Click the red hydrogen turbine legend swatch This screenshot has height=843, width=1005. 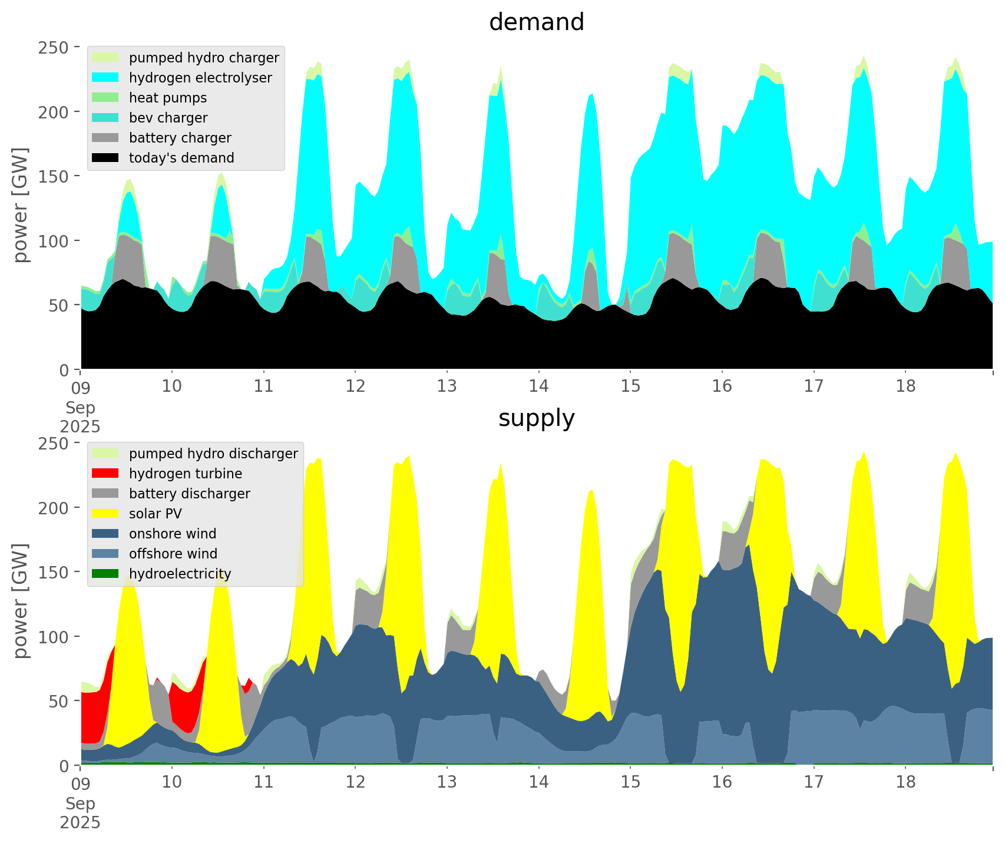(x=105, y=474)
